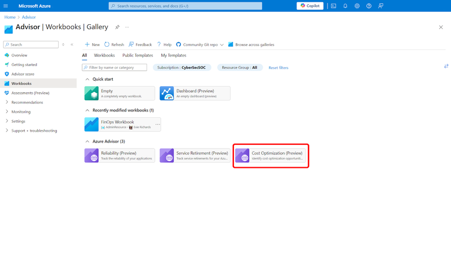Click Filter by name or category box

pyautogui.click(x=114, y=67)
